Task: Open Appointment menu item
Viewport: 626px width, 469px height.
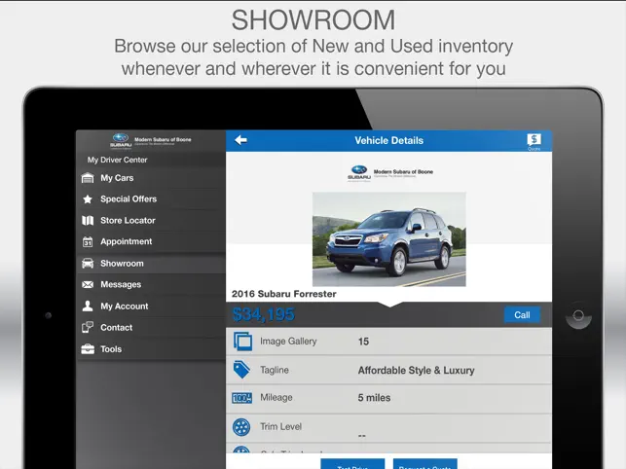Action: [x=151, y=242]
